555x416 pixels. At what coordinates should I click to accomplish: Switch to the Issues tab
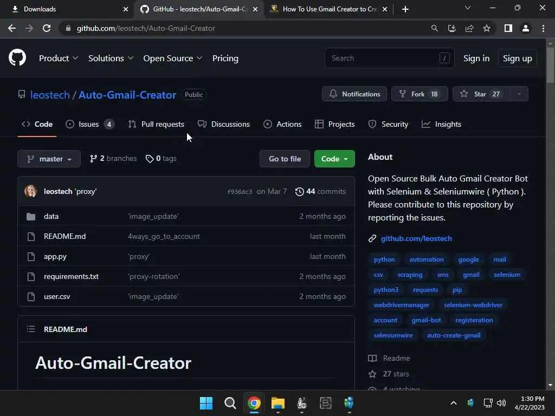pos(90,124)
